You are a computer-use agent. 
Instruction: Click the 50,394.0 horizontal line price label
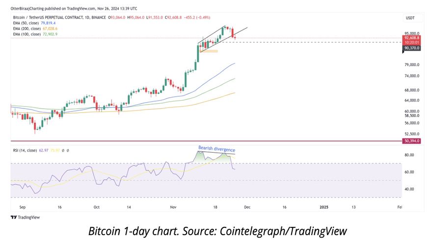point(411,141)
